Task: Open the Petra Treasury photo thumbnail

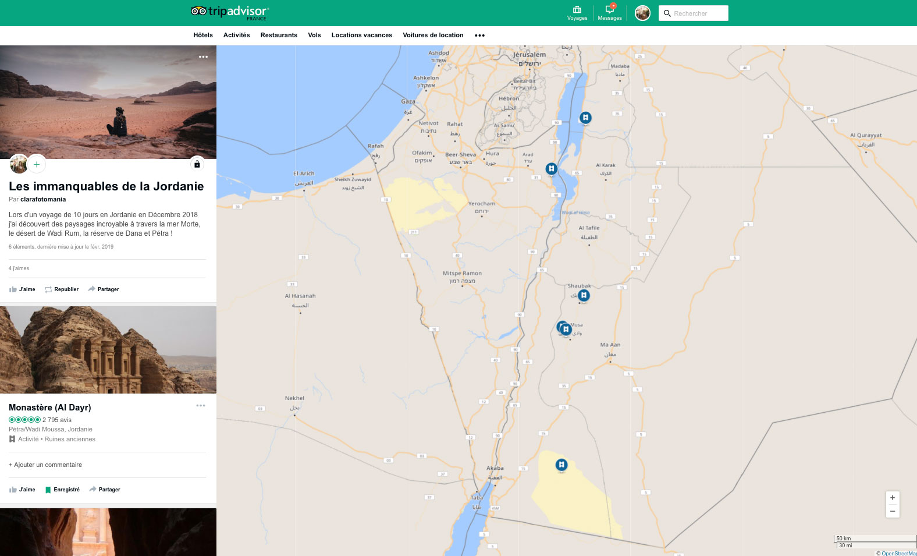Action: tap(108, 532)
